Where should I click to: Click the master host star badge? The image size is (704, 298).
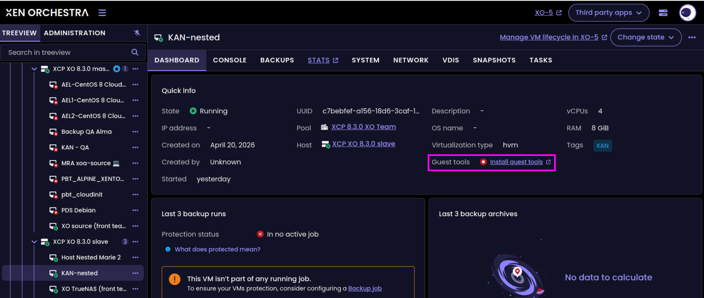point(117,69)
